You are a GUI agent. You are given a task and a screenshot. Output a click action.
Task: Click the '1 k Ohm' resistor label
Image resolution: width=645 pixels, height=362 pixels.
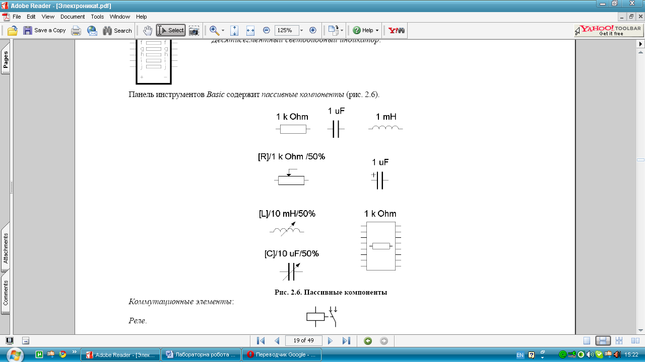[x=292, y=117]
